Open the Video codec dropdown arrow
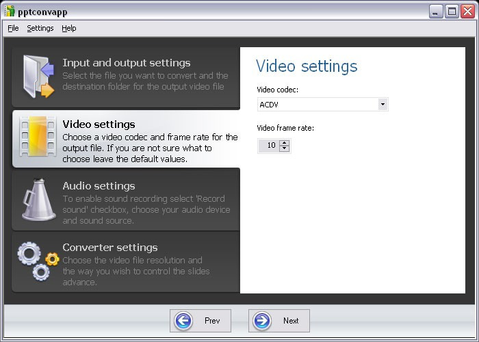This screenshot has height=342, width=479. click(383, 105)
